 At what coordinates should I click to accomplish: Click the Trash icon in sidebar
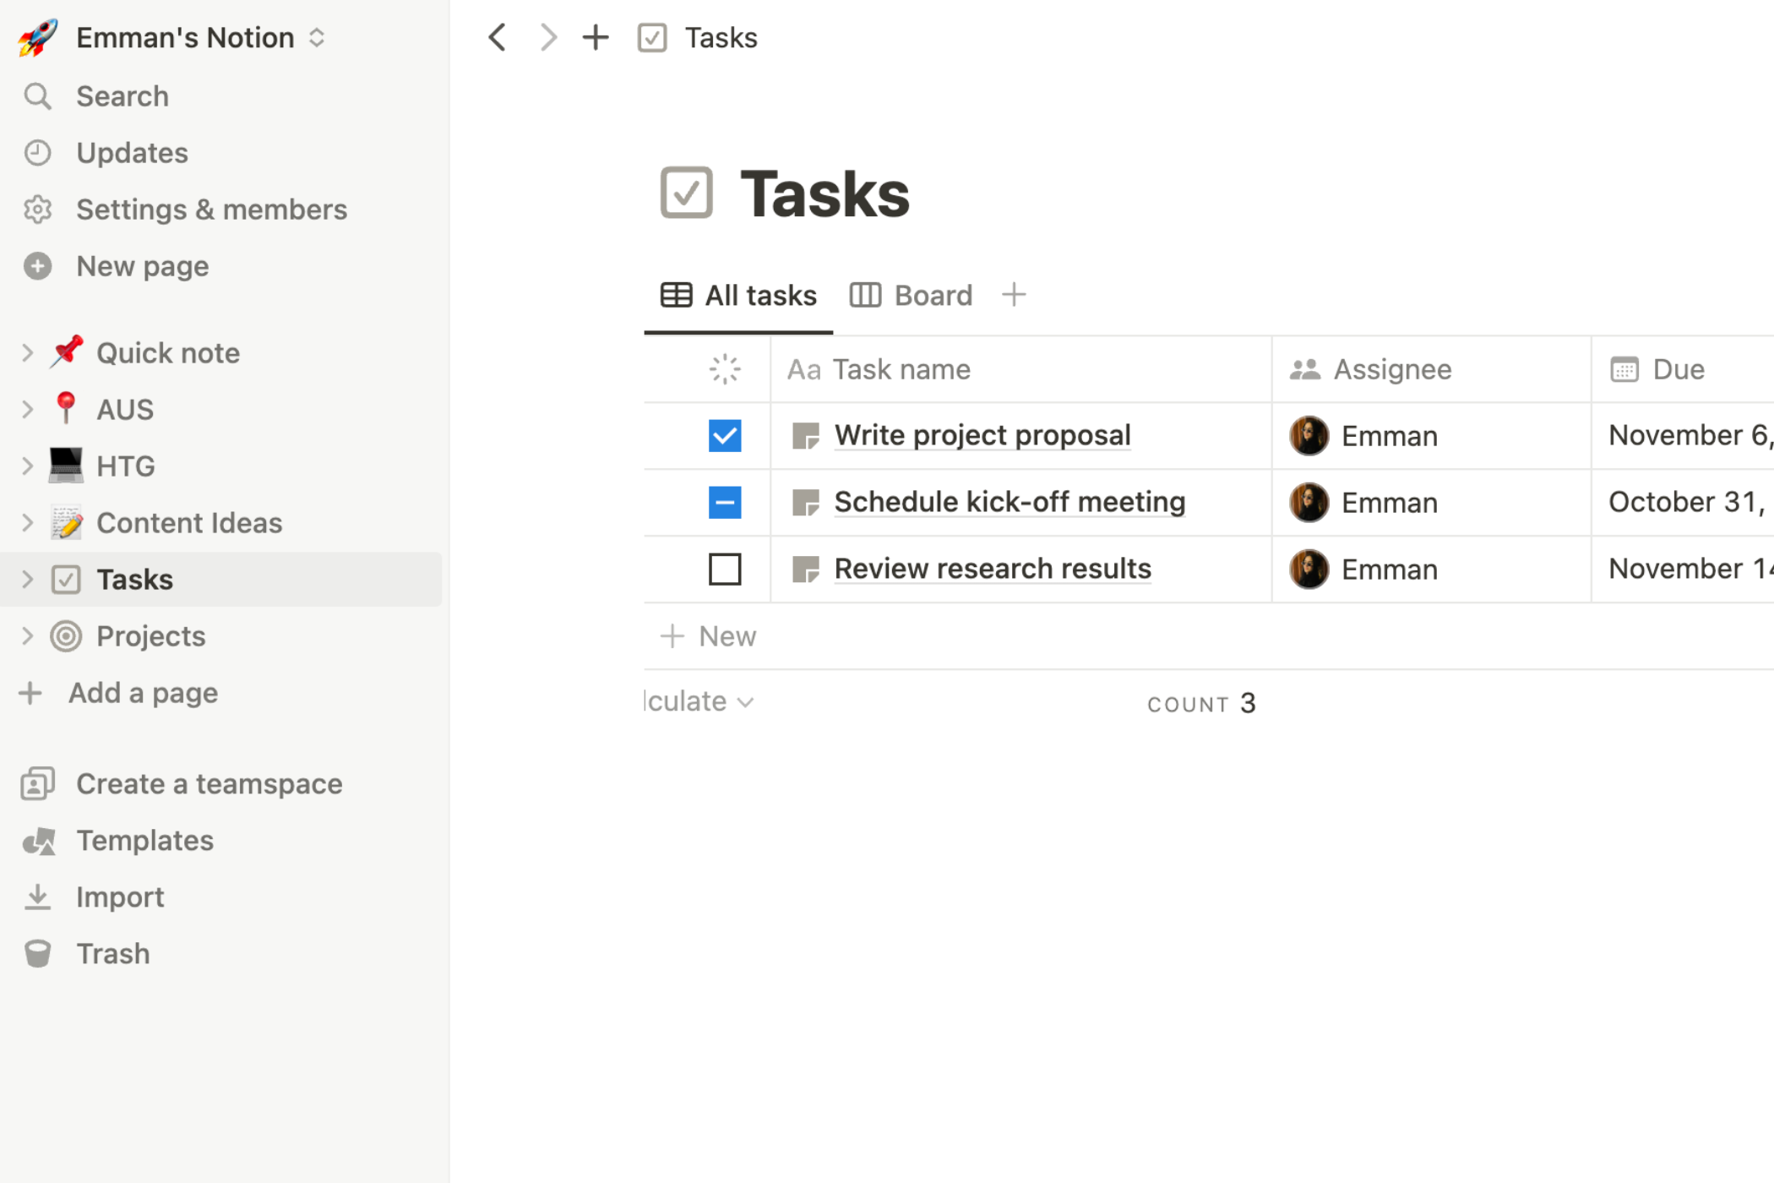click(37, 953)
